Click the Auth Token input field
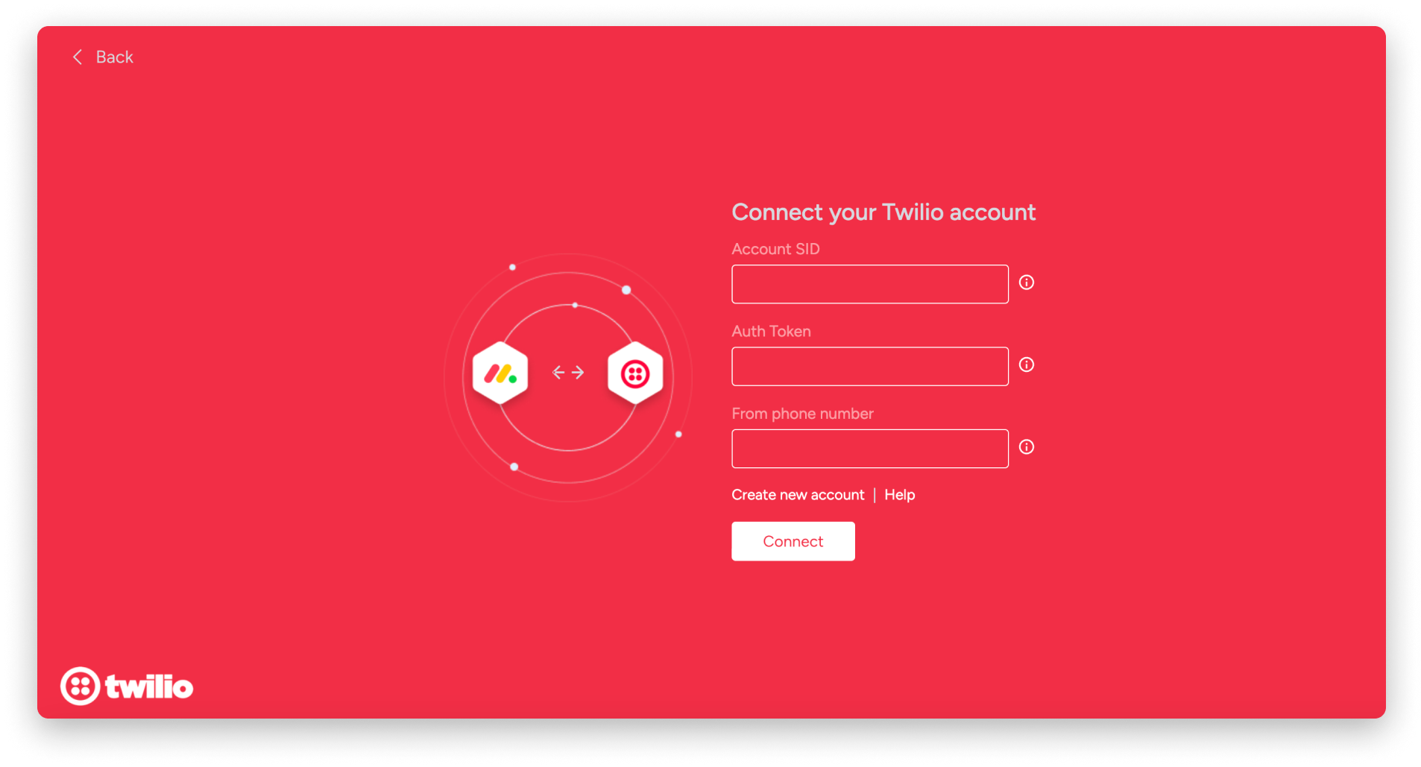This screenshot has width=1421, height=767. pos(869,366)
